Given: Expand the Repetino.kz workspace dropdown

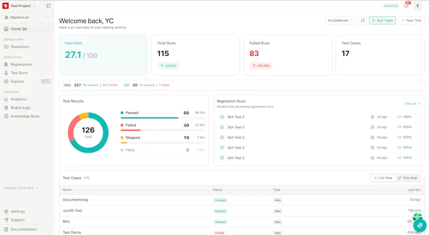Looking at the screenshot, I should tap(27, 17).
